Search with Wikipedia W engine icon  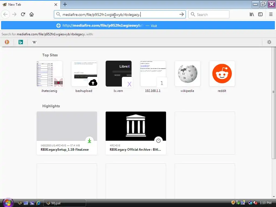34,42
